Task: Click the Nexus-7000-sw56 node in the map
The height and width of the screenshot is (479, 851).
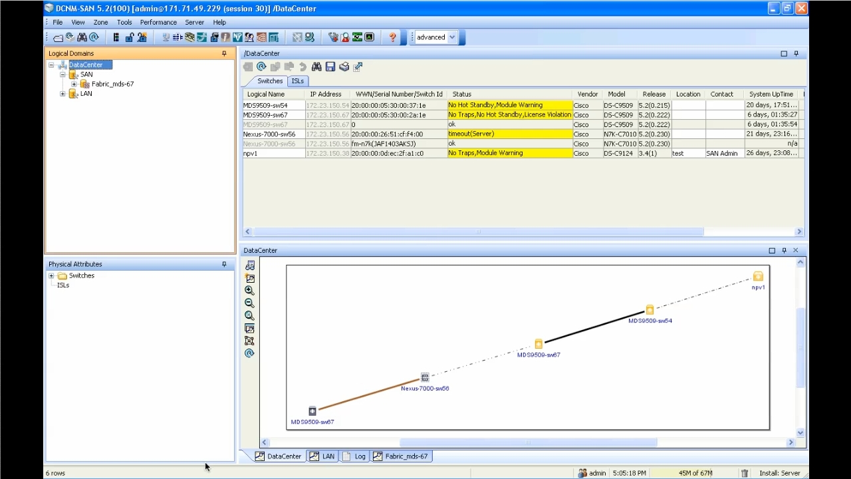Action: pos(425,377)
